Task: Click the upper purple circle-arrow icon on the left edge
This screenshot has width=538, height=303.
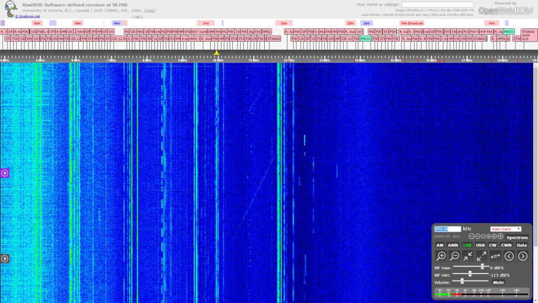Action: (x=5, y=173)
